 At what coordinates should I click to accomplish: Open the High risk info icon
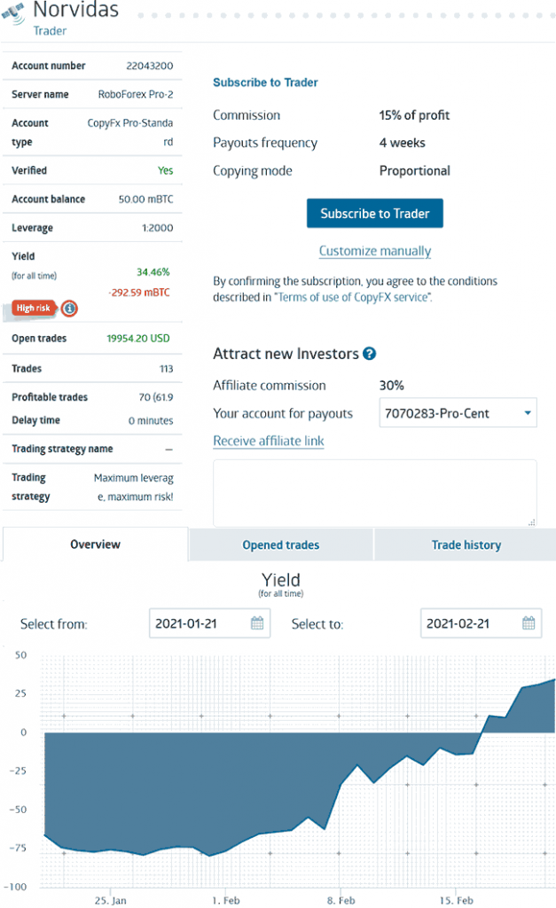69,309
